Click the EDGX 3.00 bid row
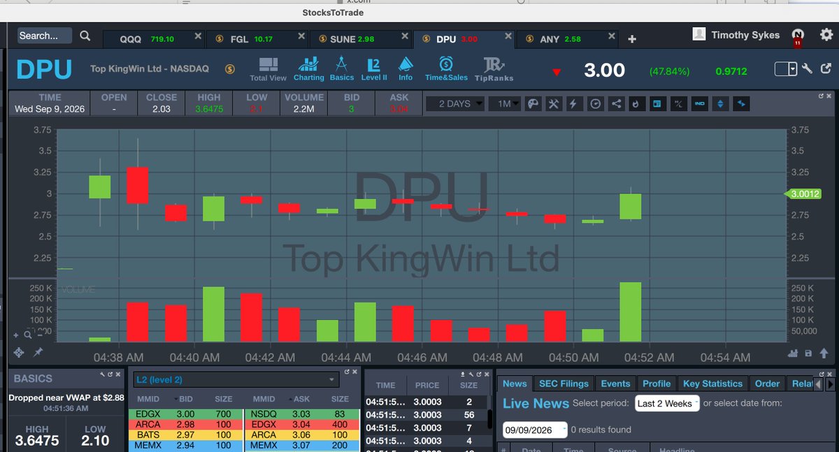 point(187,414)
